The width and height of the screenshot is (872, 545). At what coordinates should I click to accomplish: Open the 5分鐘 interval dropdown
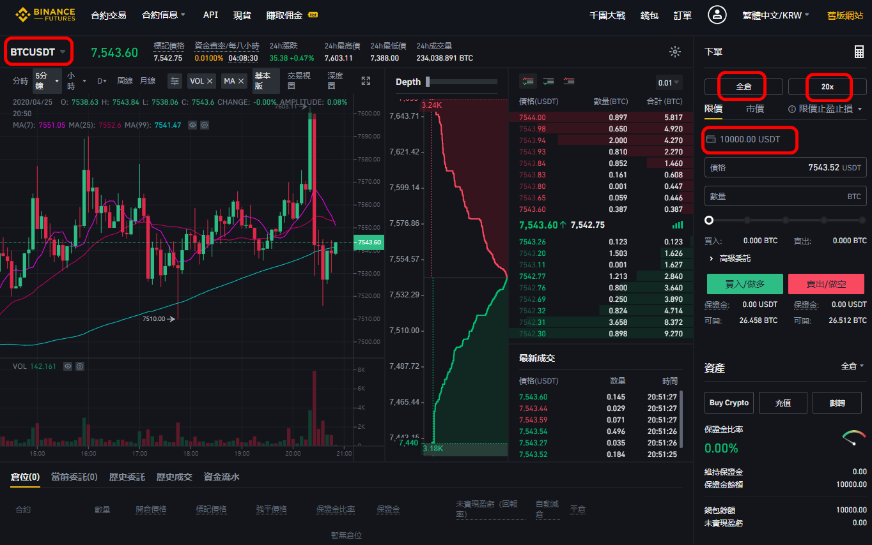(47, 81)
